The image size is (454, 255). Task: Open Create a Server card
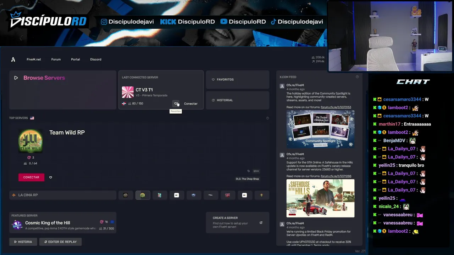238,223
